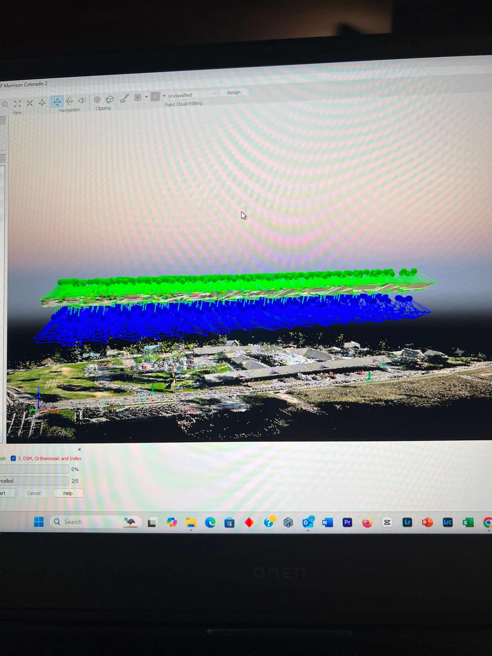
Task: Close the processing panel with X
Action: pos(79,450)
